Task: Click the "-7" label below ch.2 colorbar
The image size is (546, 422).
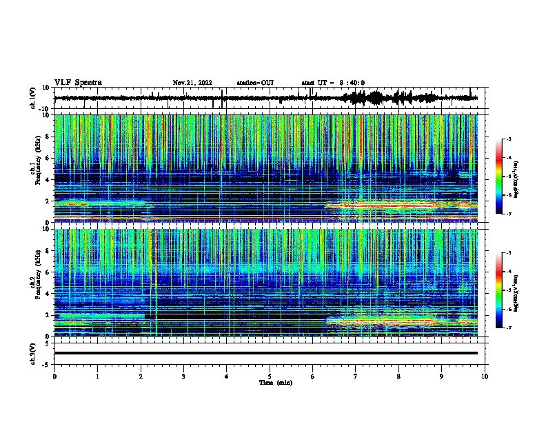Action: pos(508,328)
